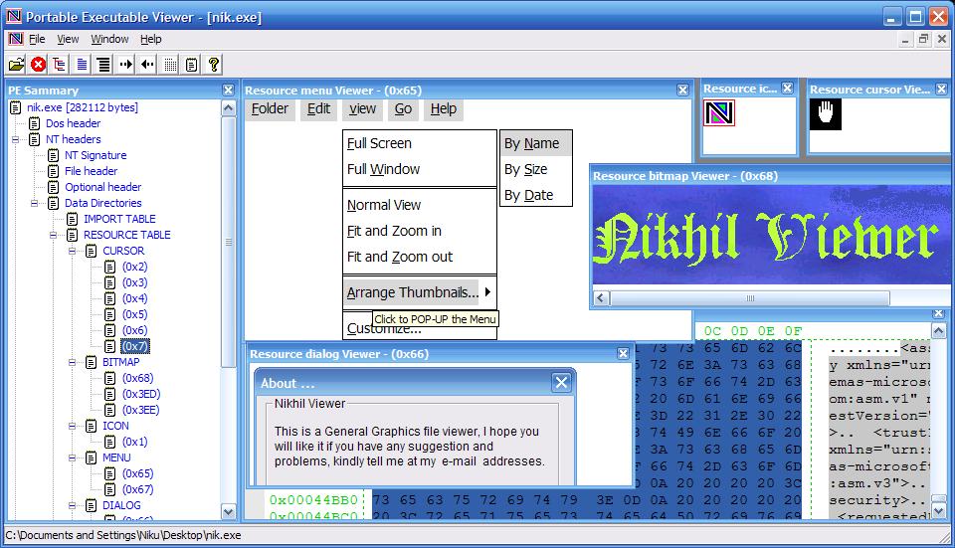Click the page icon beside nik.exe root node
955x548 pixels.
click(16, 107)
